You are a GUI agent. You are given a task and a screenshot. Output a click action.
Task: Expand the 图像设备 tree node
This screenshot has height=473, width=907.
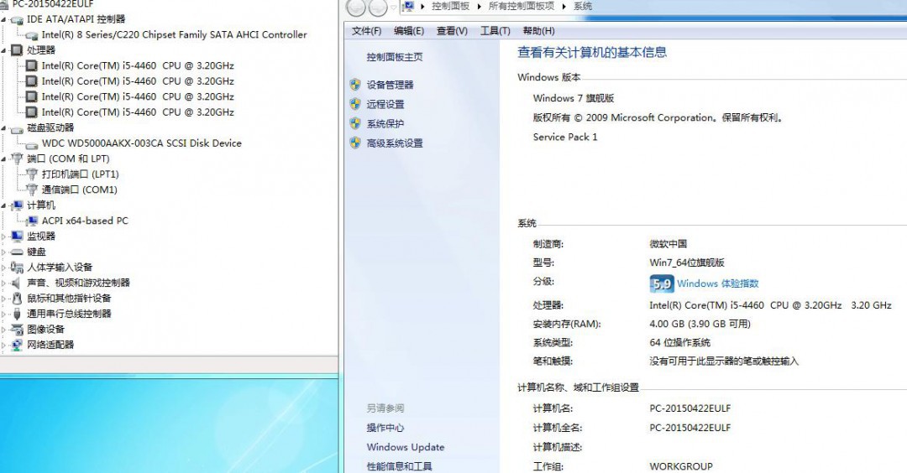(x=3, y=330)
